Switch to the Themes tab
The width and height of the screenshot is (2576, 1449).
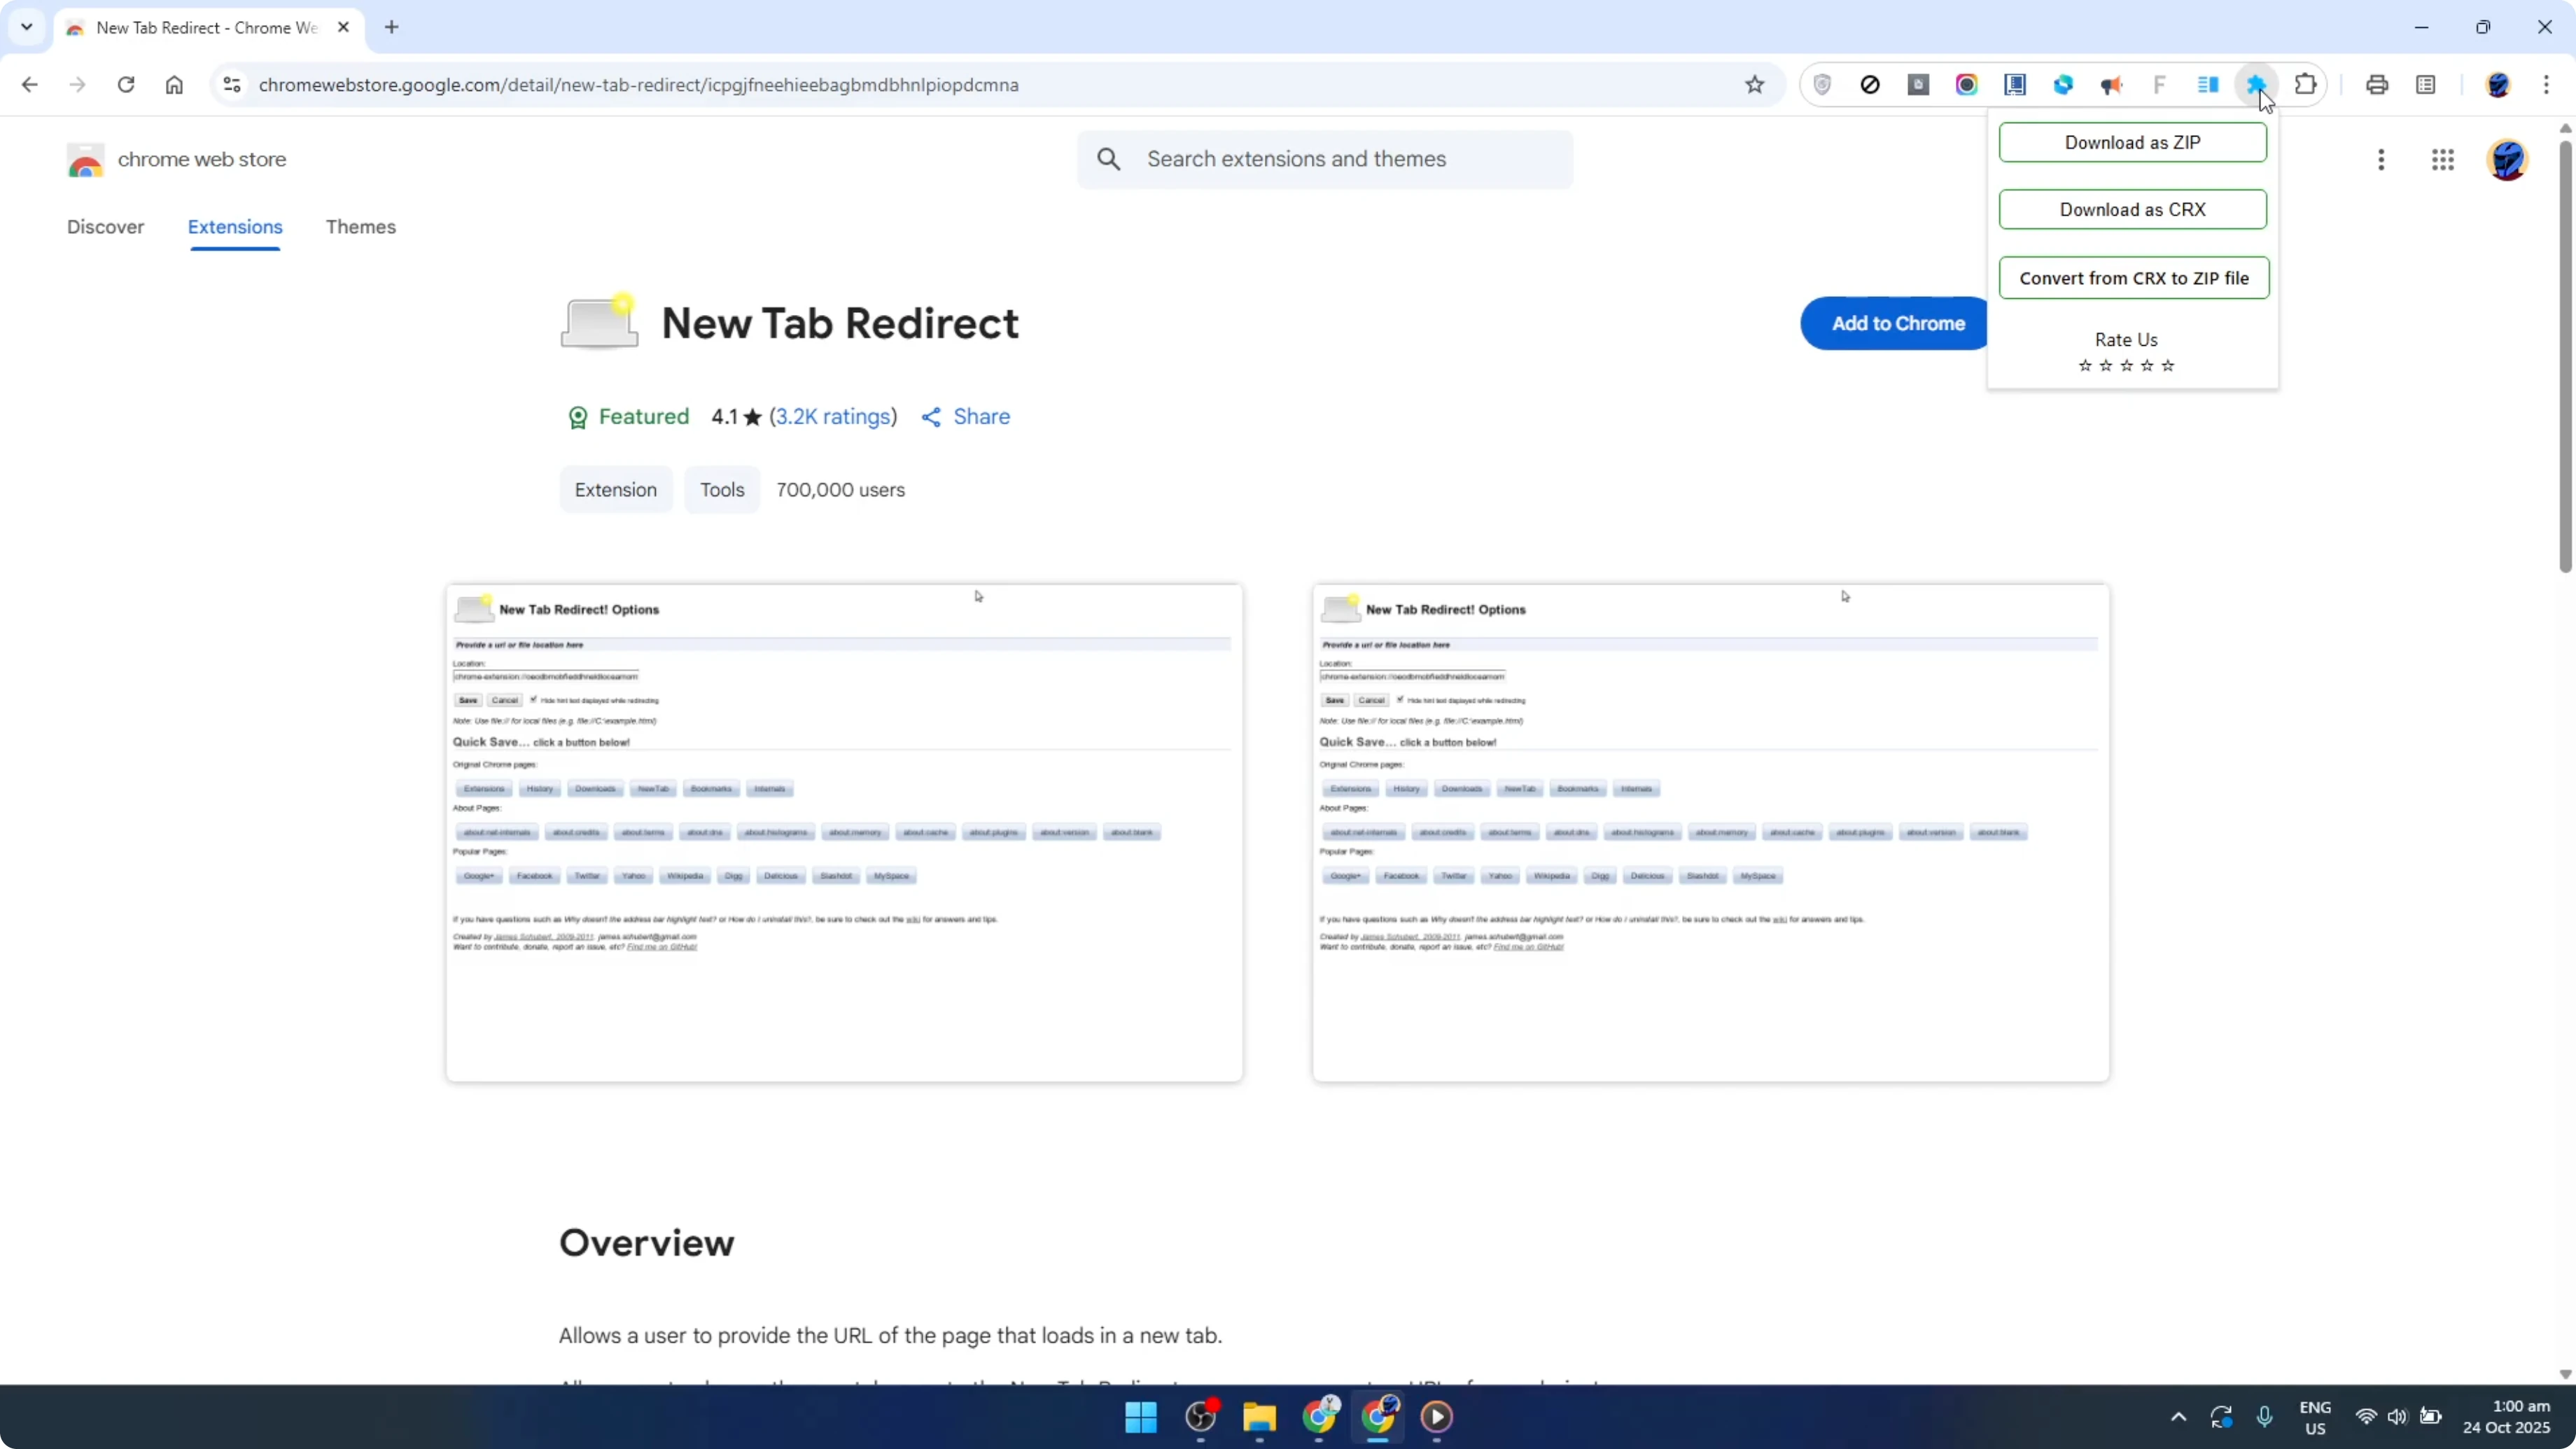361,227
